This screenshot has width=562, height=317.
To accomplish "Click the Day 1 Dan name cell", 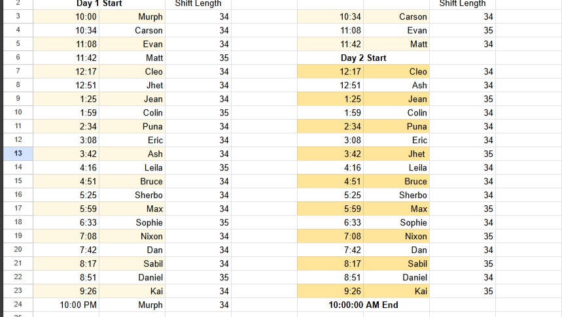I will (132, 250).
